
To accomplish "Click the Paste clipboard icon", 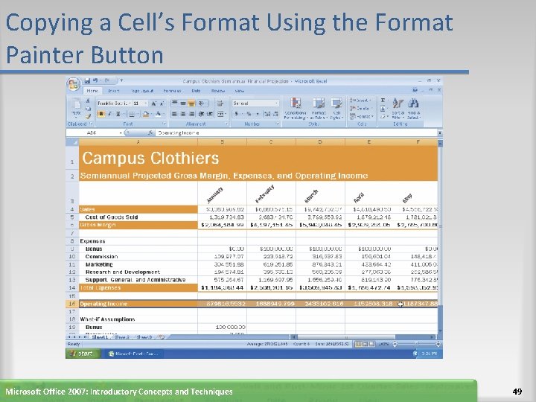I will (x=76, y=103).
